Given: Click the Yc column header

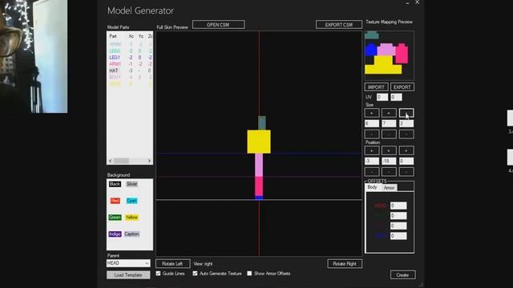Looking at the screenshot, I should pyautogui.click(x=141, y=36).
